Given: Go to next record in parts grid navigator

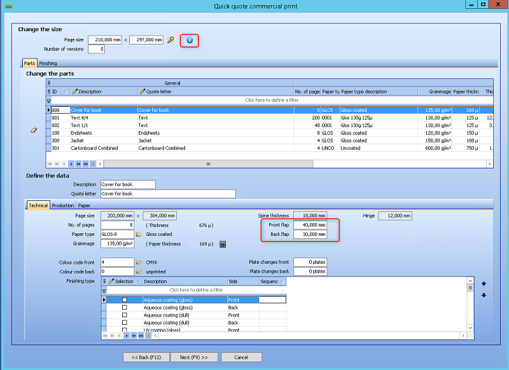Looking at the screenshot, I should tap(71, 164).
